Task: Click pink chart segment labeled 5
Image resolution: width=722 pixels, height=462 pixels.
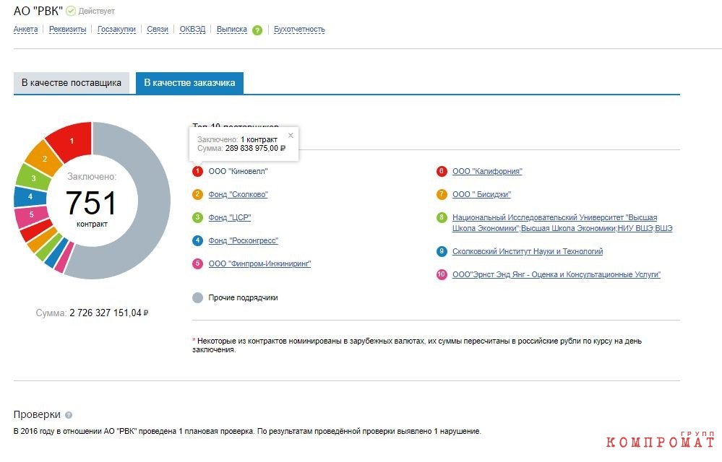Action: 31,214
